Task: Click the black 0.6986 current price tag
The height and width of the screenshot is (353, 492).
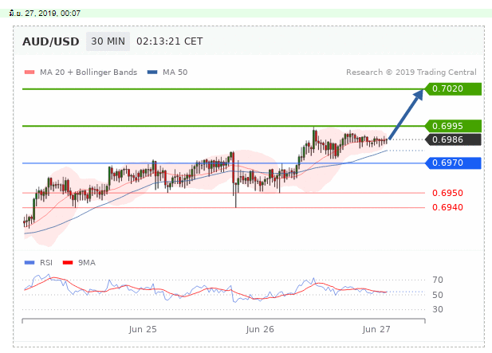Action: click(x=453, y=139)
